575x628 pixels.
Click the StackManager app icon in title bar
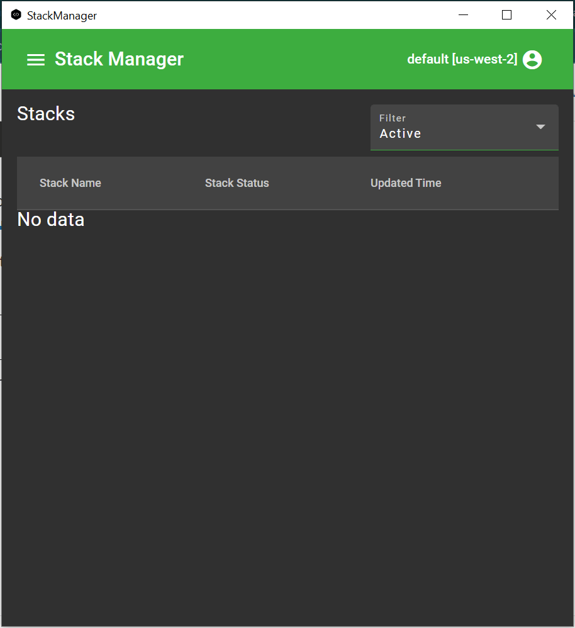[16, 15]
